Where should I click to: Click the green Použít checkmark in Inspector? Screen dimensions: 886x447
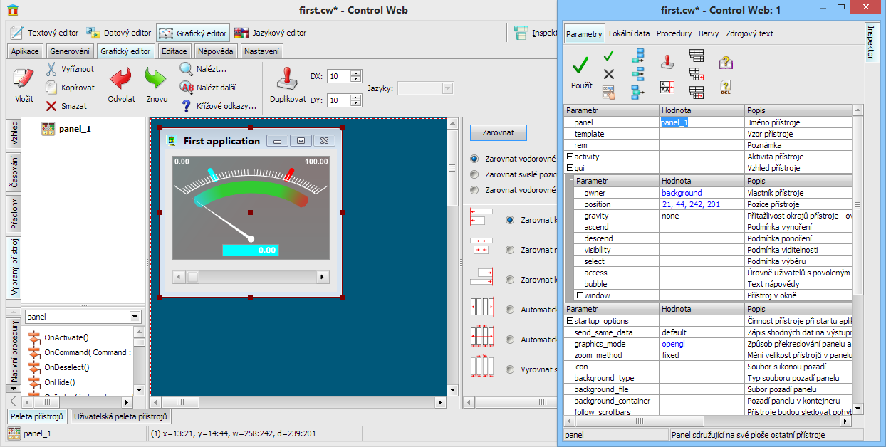(581, 65)
